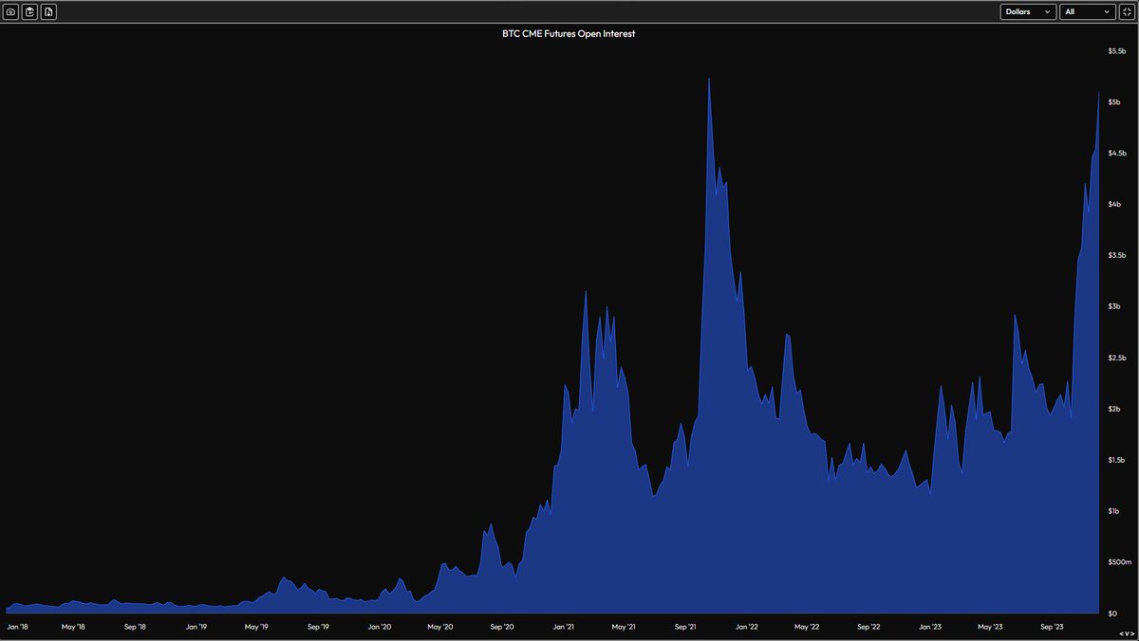Click the Jan '21 x-axis label

pos(563,627)
